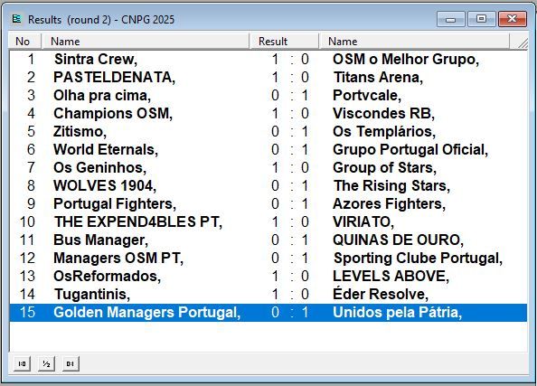
Task: Click the 0:1 result button
Action: tap(71, 363)
